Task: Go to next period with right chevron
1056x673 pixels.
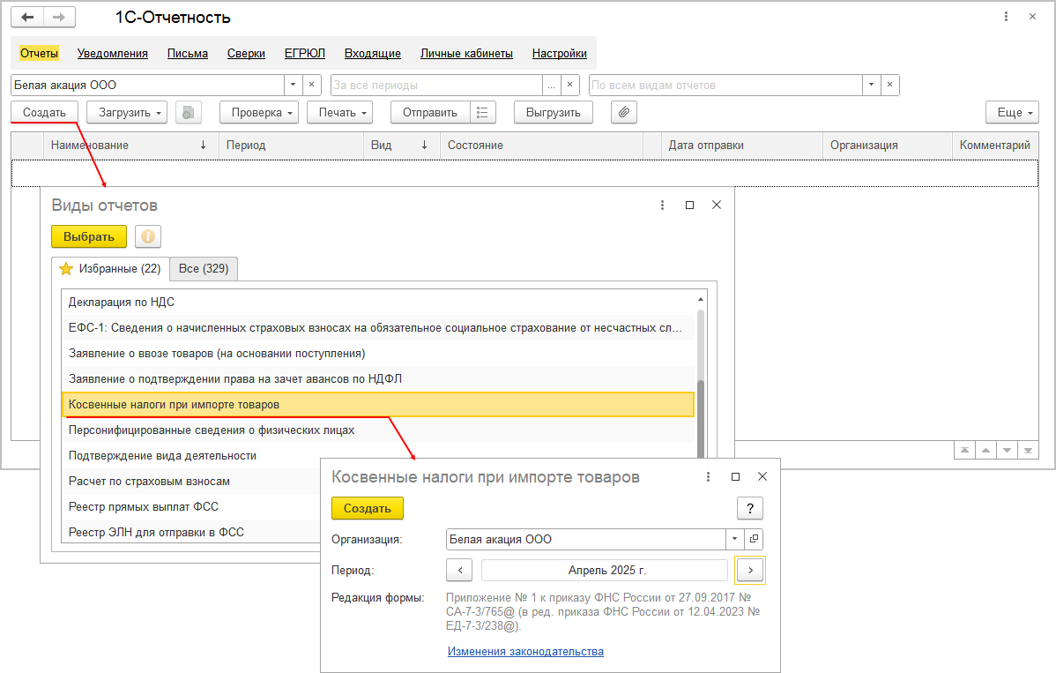Action: [750, 570]
